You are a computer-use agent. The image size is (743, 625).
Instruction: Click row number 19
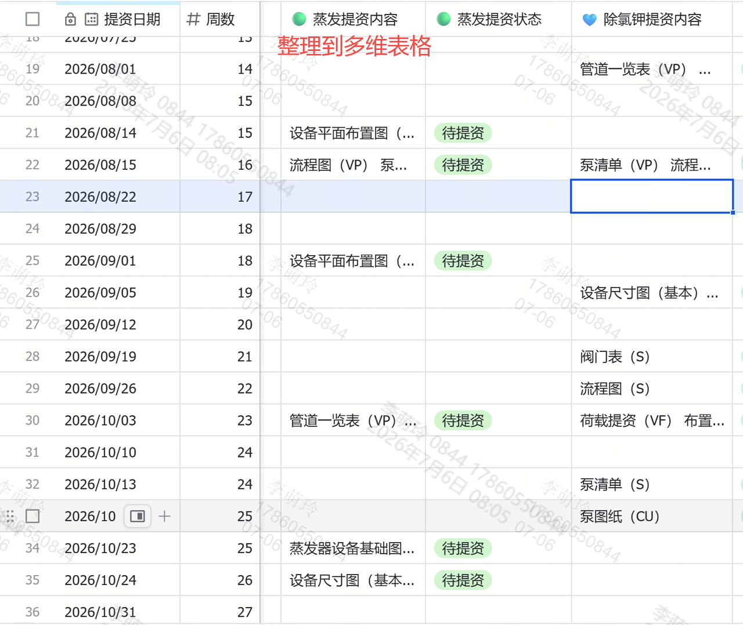point(33,69)
